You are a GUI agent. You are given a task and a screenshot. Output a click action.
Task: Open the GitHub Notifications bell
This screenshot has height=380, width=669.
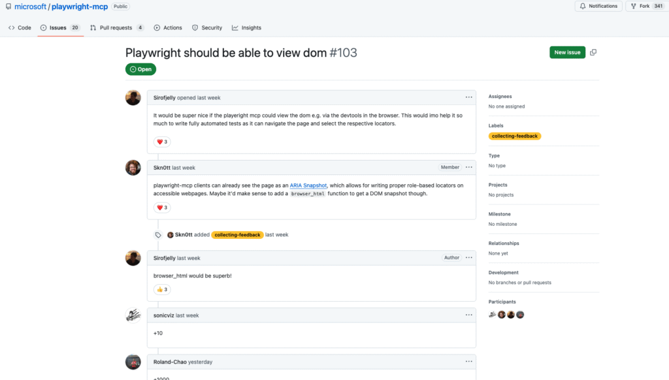click(581, 7)
